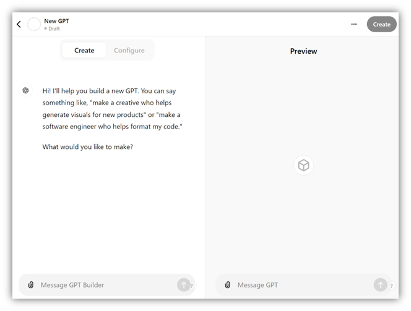
Task: Attach a file in GPT Builder chat
Action: pyautogui.click(x=30, y=285)
